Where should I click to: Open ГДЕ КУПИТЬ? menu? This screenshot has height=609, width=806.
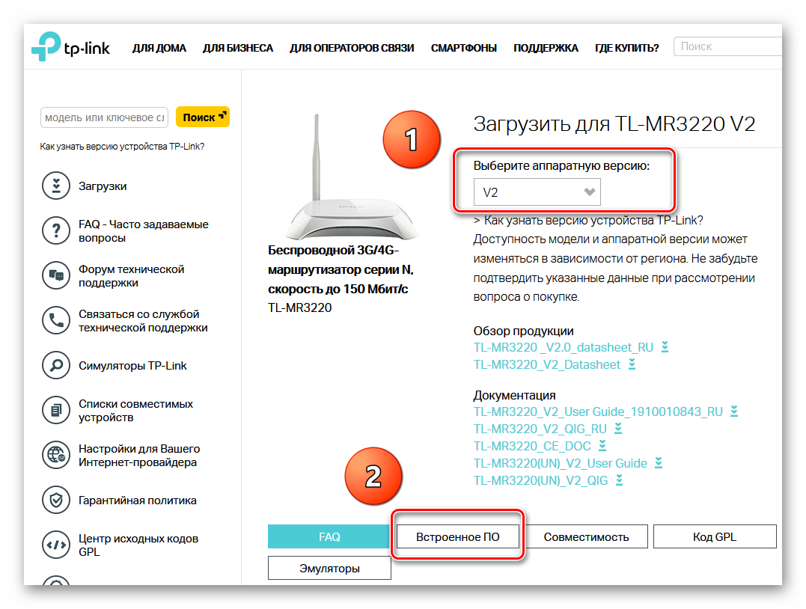[626, 48]
